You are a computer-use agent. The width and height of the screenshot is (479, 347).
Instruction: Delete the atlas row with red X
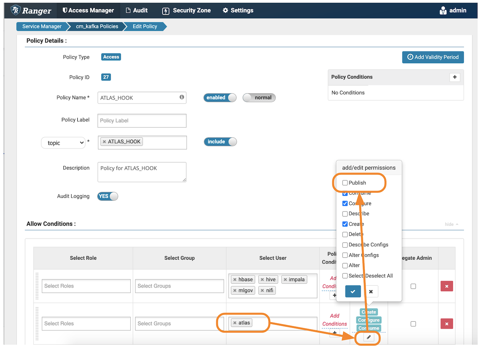[x=446, y=324]
